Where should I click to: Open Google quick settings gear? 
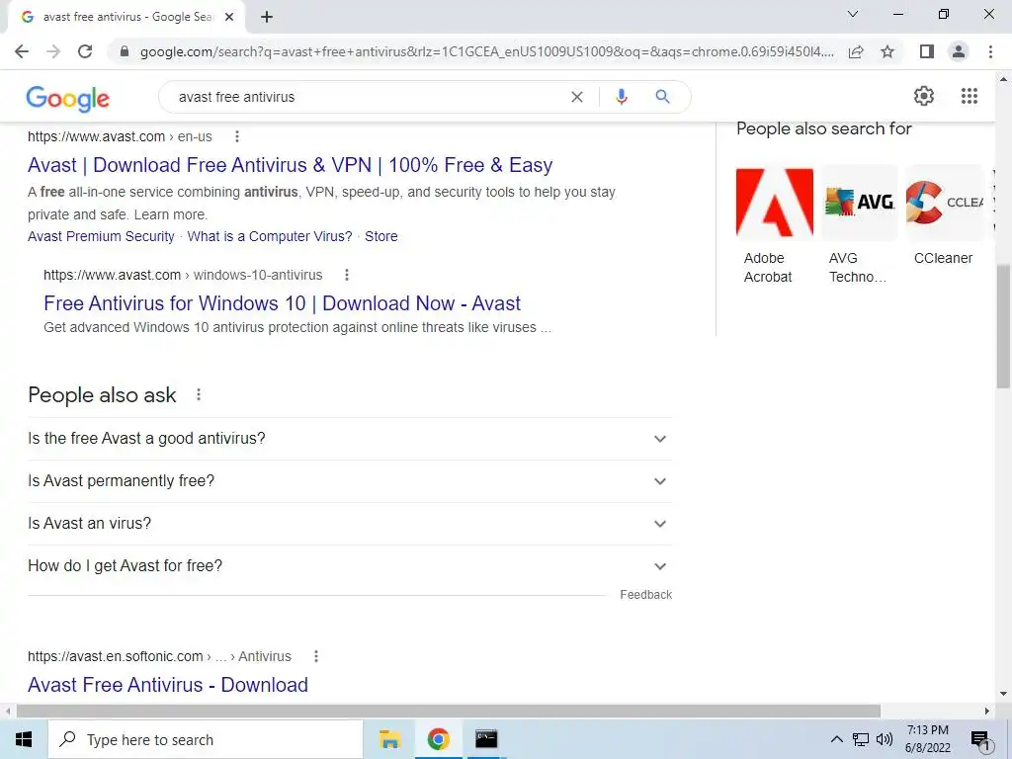(924, 96)
